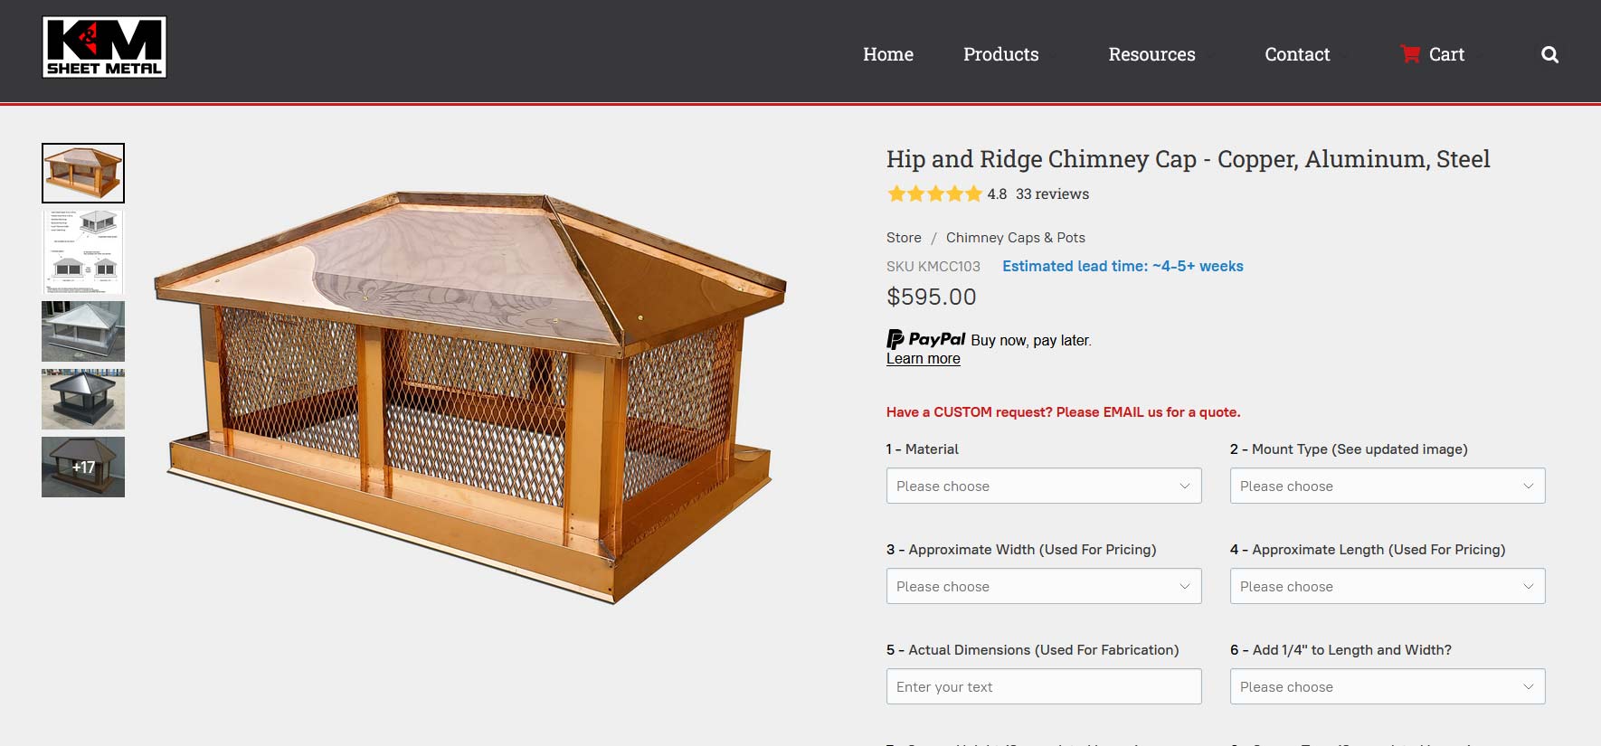This screenshot has width=1601, height=746.
Task: Open the Chimney Caps & Pots breadcrumb link
Action: (1015, 237)
